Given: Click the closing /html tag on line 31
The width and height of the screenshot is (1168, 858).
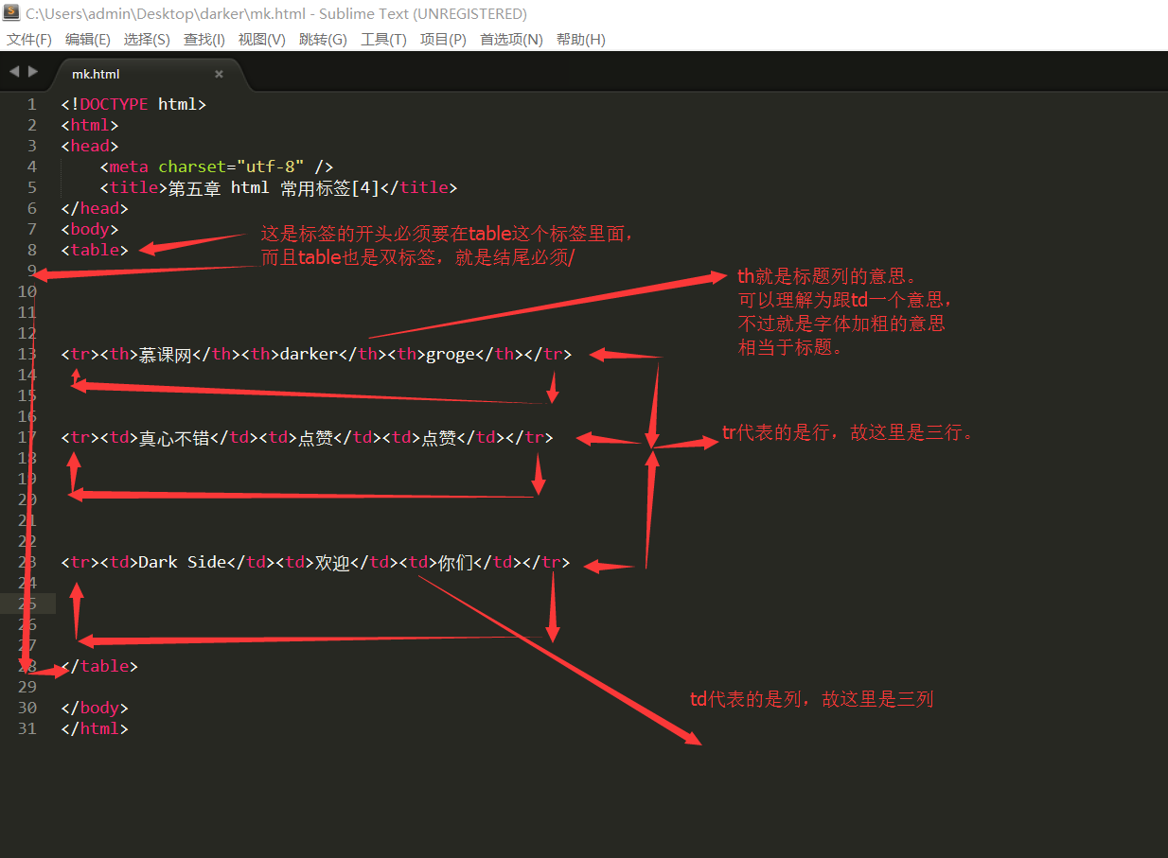Looking at the screenshot, I should (95, 728).
